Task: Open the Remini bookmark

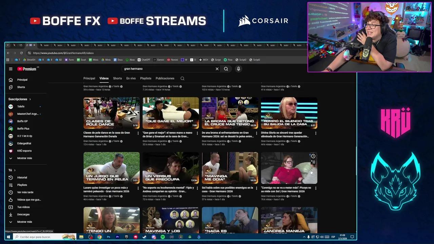Action: [x=173, y=60]
